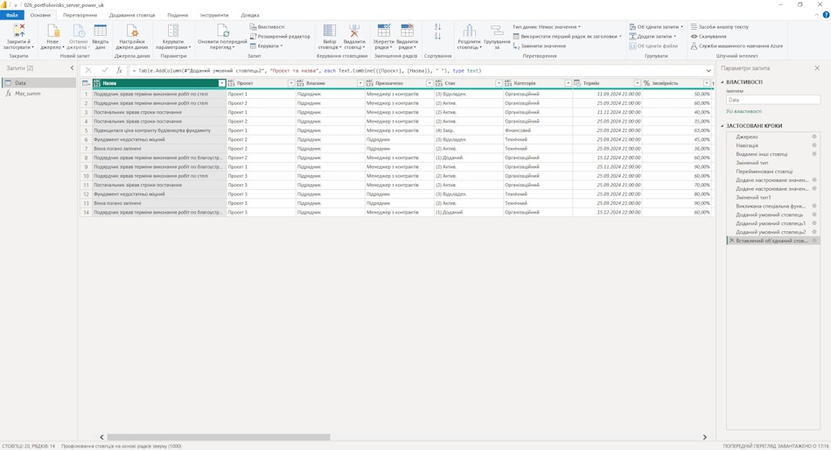Screen dimensions: 831x450
Task: Select the Data query
Action: (x=39, y=83)
